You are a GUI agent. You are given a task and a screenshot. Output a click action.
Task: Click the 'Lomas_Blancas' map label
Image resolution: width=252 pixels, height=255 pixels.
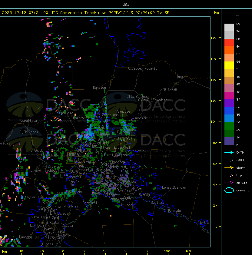click(174, 187)
